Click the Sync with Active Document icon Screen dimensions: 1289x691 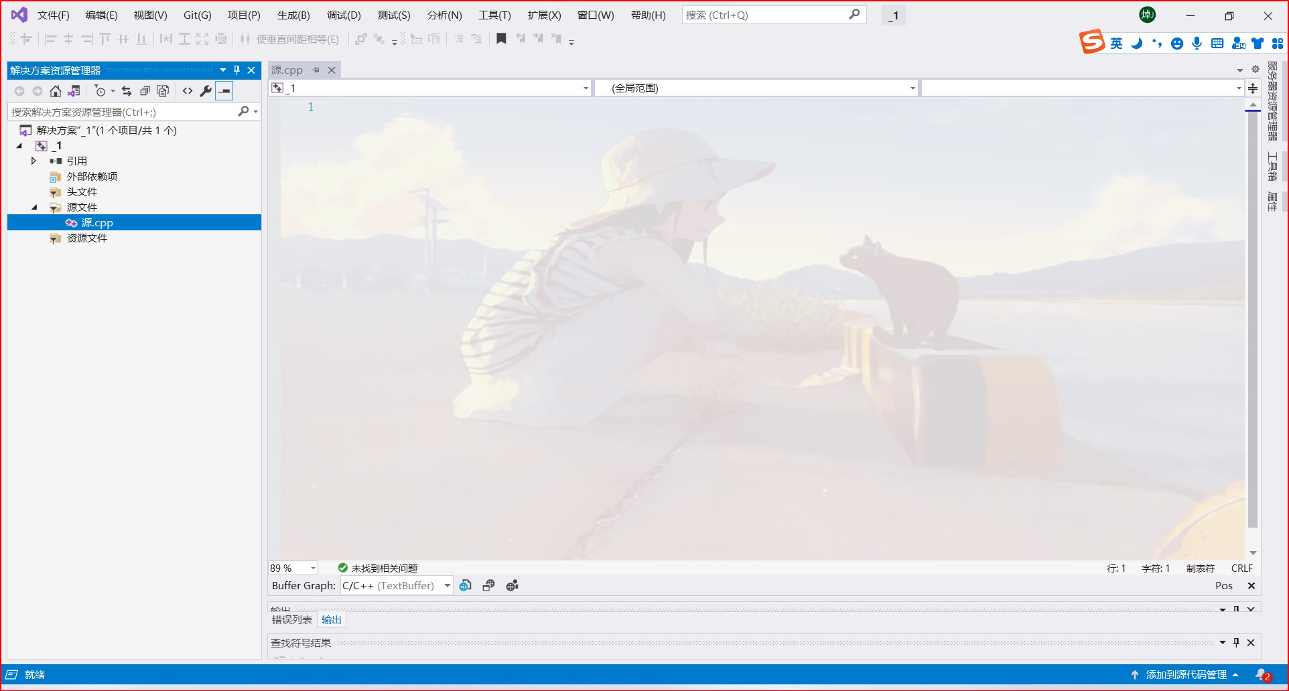point(74,90)
